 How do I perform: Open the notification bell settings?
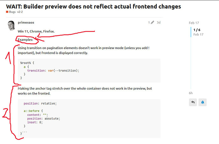click(202, 102)
